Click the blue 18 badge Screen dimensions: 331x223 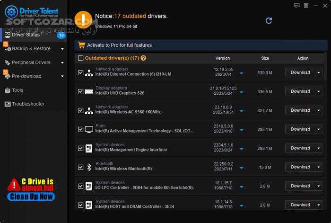point(61,35)
